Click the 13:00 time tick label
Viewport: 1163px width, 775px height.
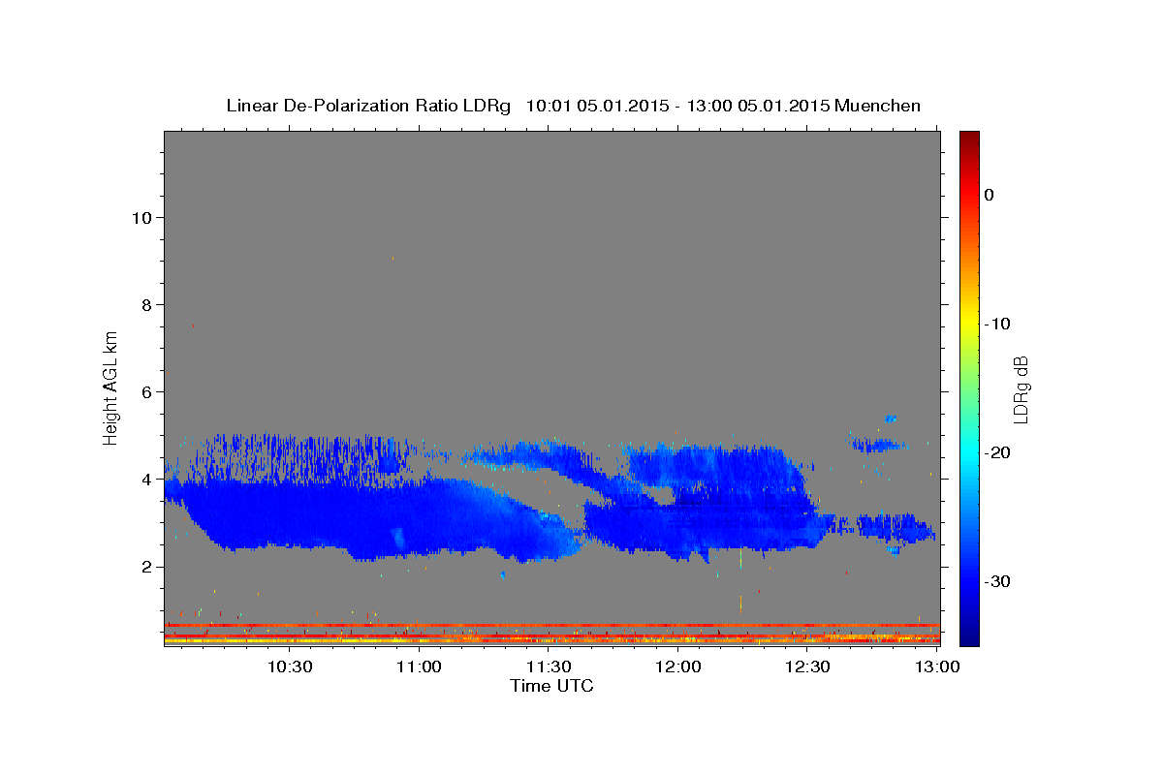tap(937, 666)
